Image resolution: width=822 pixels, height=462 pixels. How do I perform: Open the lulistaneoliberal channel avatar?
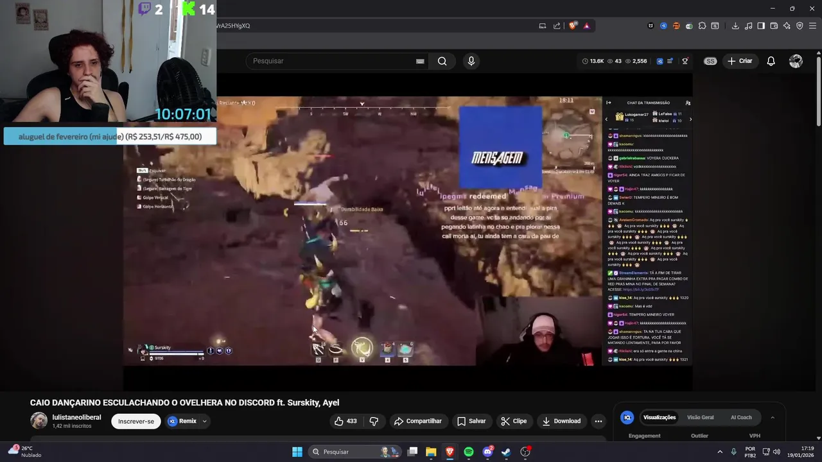click(x=39, y=421)
